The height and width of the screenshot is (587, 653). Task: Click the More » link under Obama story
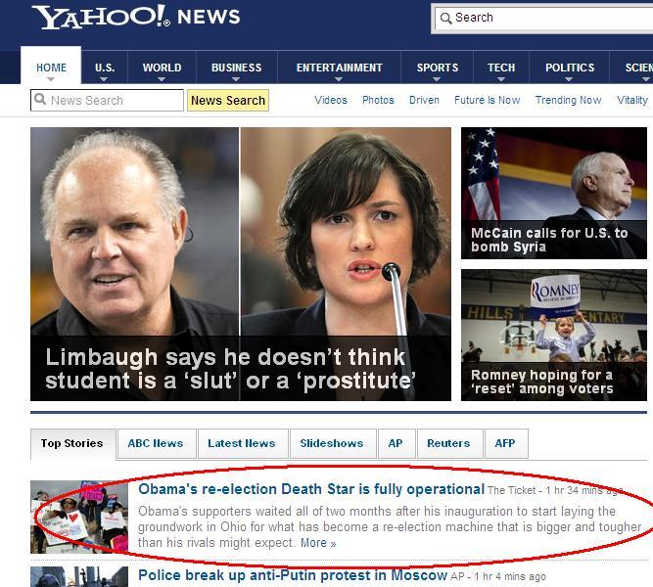[318, 543]
